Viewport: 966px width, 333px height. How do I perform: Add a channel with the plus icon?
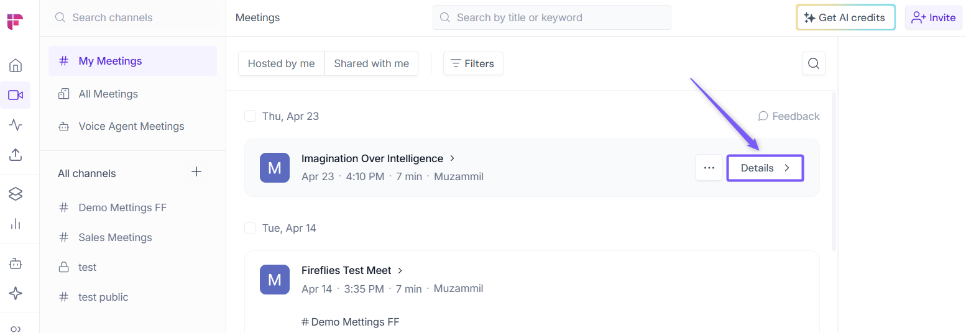pyautogui.click(x=196, y=172)
